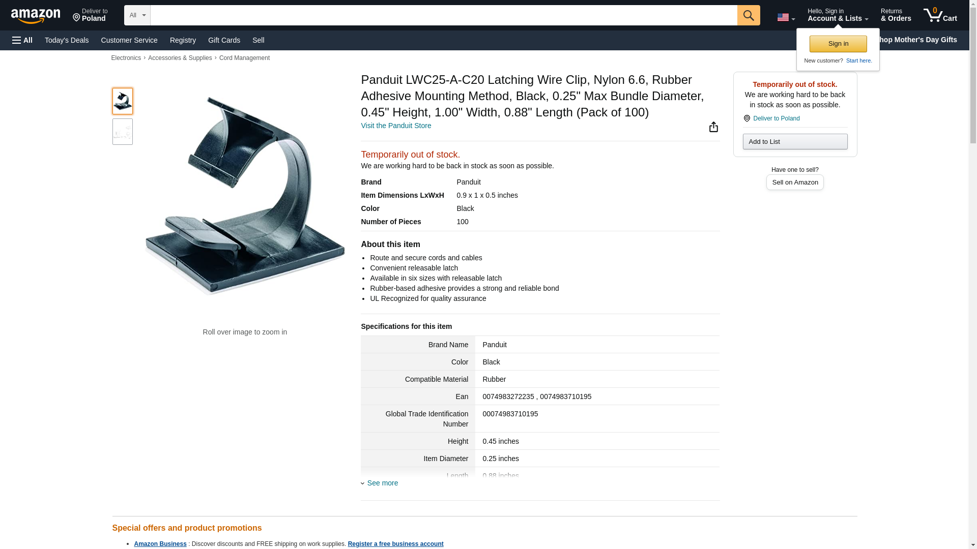Expand the Account & Lists dropdown
Image resolution: width=977 pixels, height=549 pixels.
[838, 15]
